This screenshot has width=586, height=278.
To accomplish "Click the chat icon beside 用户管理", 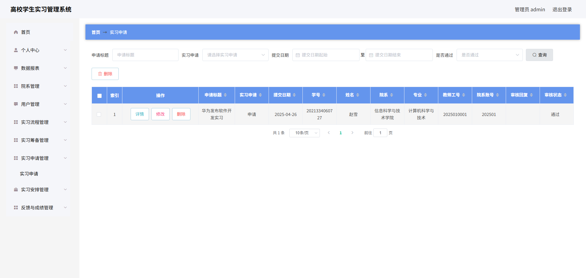I will [x=16, y=104].
